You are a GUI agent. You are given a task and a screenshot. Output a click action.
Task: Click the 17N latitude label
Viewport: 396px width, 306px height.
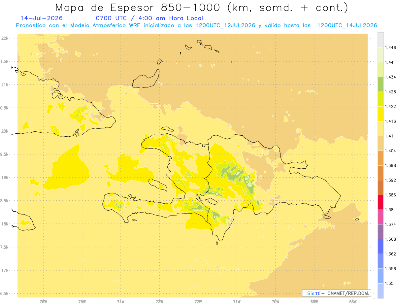click(x=5, y=270)
